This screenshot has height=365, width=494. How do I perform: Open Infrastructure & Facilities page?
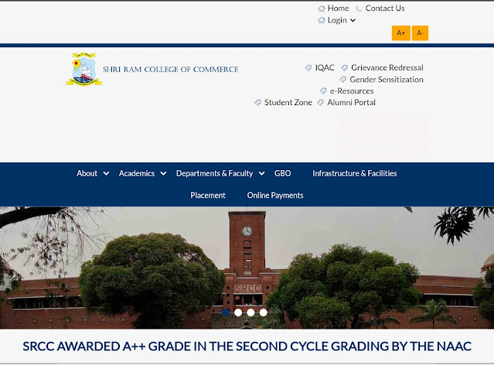(355, 173)
